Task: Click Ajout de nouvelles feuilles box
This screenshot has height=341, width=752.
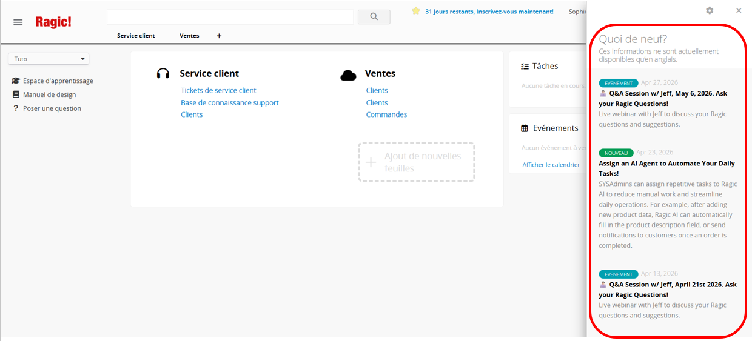Action: pos(417,162)
